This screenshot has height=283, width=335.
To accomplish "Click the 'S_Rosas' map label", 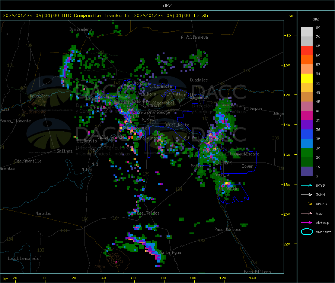I will pos(150,120).
